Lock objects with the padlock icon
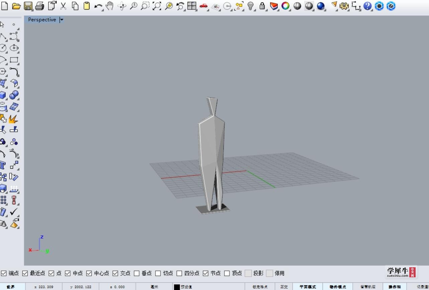429x290 pixels. 262,6
